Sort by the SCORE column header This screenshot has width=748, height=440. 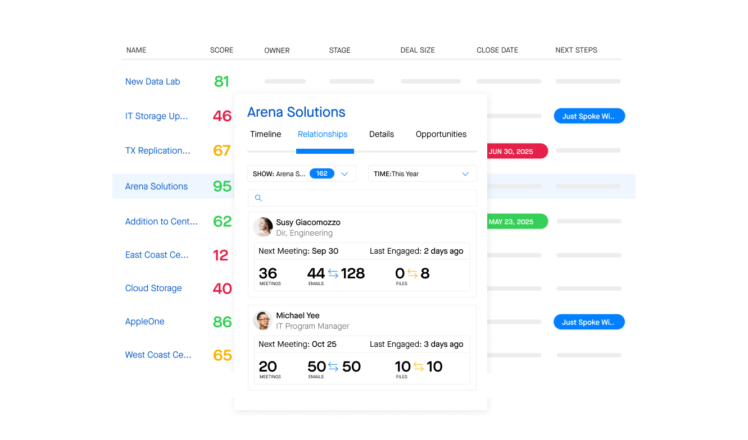pyautogui.click(x=221, y=50)
